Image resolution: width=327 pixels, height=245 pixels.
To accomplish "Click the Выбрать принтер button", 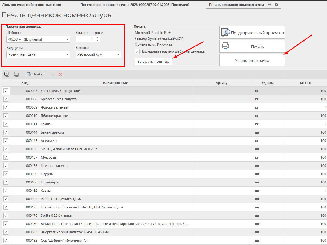I will click(x=153, y=62).
